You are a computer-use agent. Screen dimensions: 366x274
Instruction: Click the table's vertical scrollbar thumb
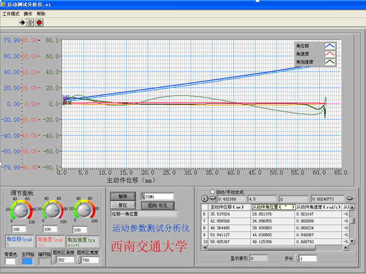[353, 221]
